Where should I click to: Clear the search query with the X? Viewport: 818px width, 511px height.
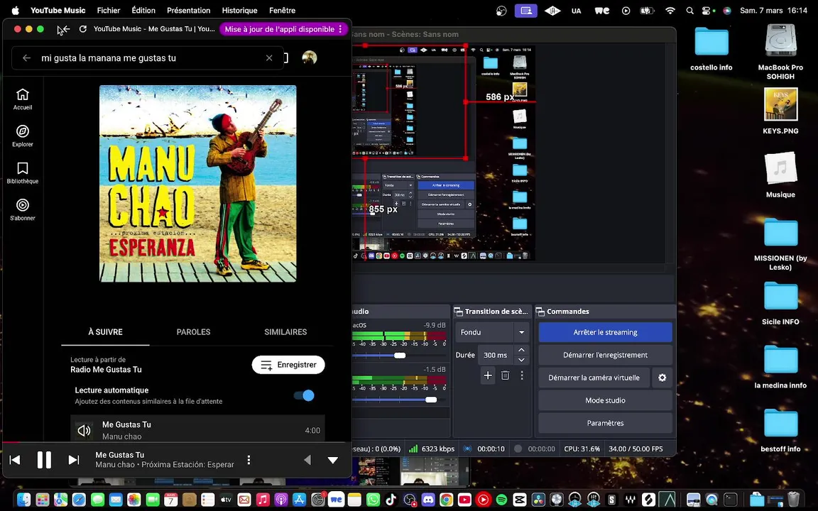click(269, 58)
